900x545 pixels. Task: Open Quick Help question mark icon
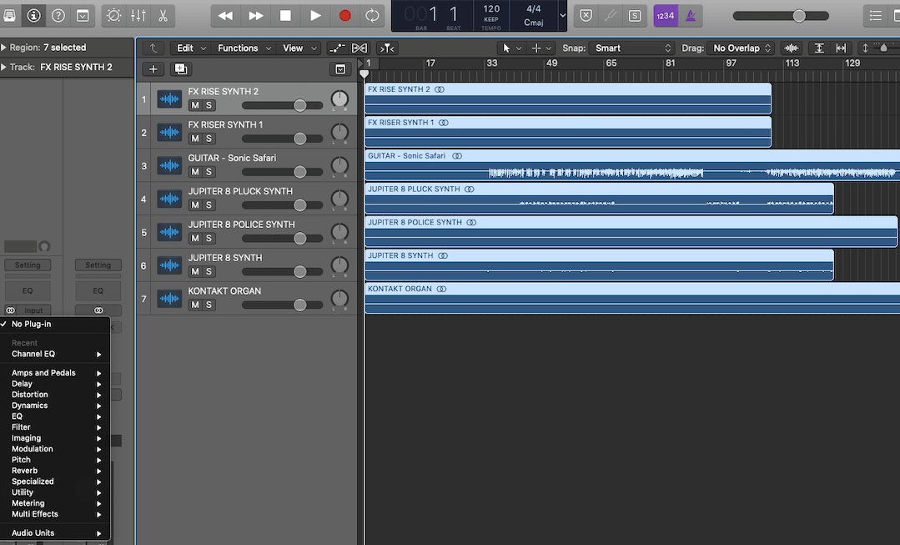click(58, 16)
